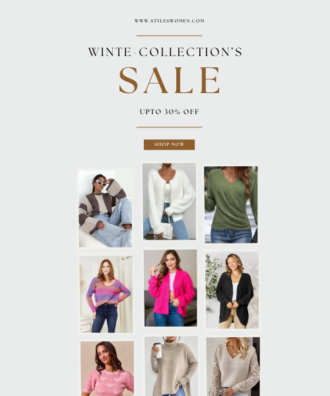Select the UPTO 30% OFF text
The width and height of the screenshot is (330, 396).
click(170, 112)
